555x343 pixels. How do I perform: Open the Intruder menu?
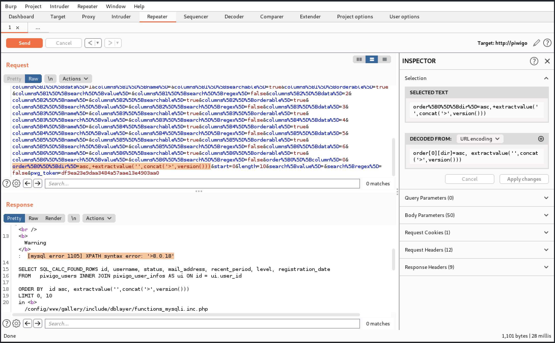pos(59,6)
